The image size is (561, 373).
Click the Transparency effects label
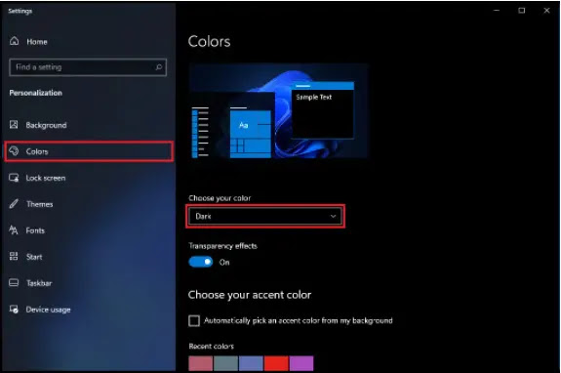pos(222,246)
